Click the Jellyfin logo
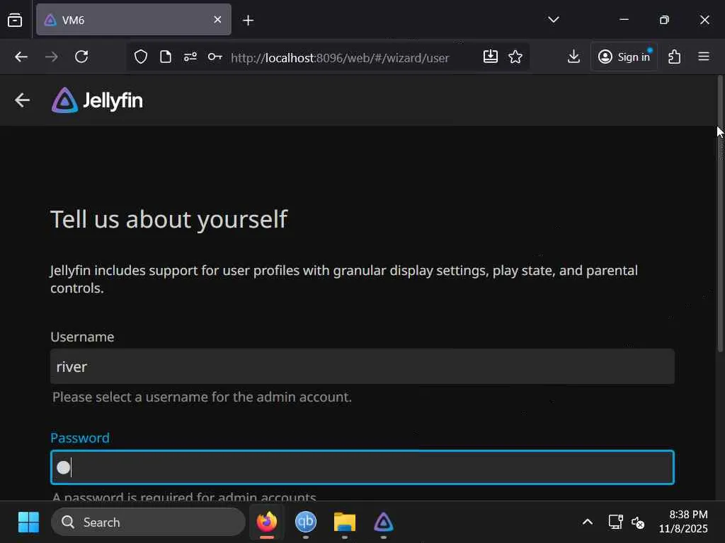 (x=97, y=100)
